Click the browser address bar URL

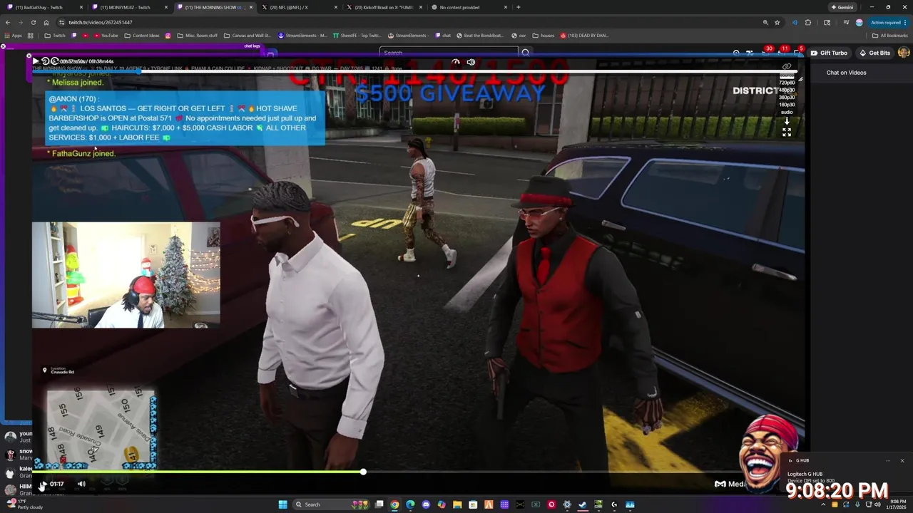point(101,22)
